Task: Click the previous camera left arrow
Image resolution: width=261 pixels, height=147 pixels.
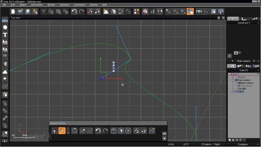Action: [x=232, y=61]
